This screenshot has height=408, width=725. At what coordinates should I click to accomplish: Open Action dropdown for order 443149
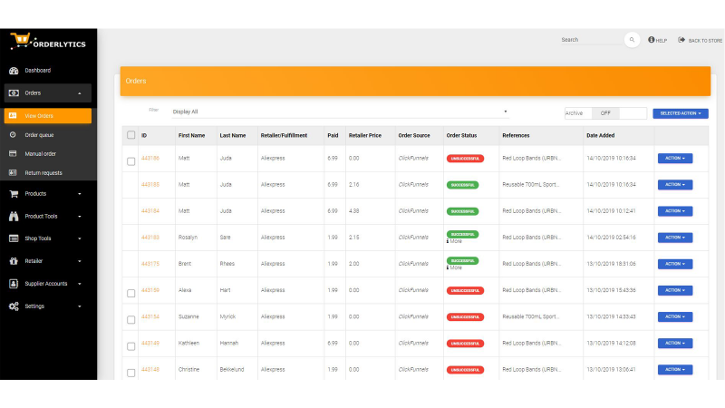pyautogui.click(x=675, y=343)
